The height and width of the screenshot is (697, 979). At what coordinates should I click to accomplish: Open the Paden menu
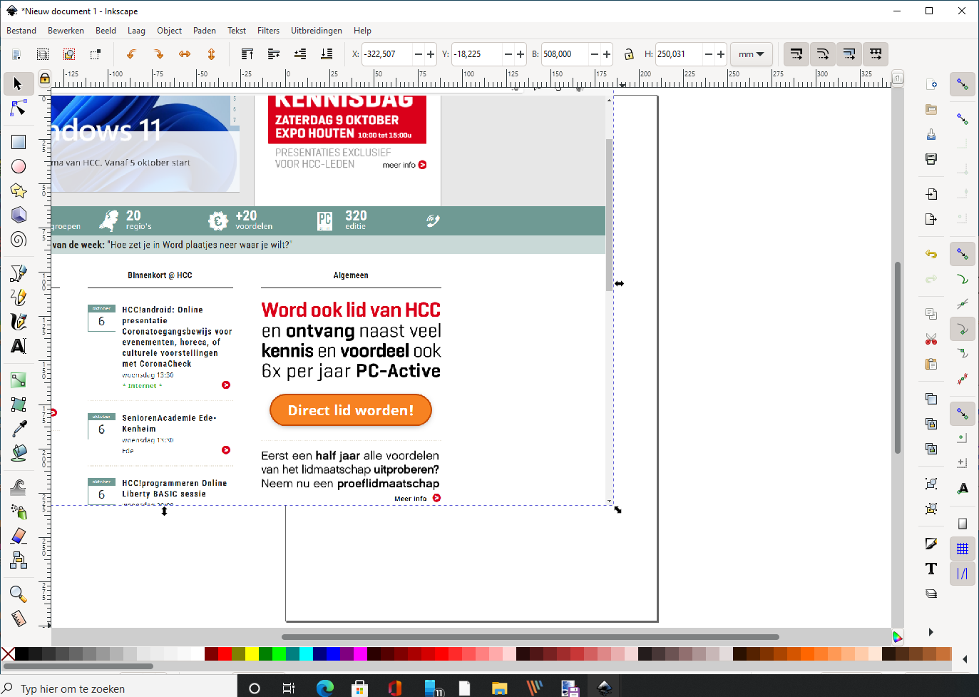[205, 31]
